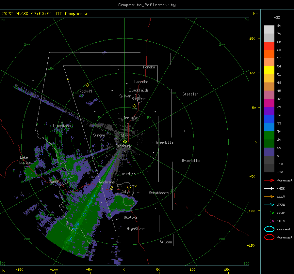Click the magenta 18TS arrow in legend

(269, 221)
